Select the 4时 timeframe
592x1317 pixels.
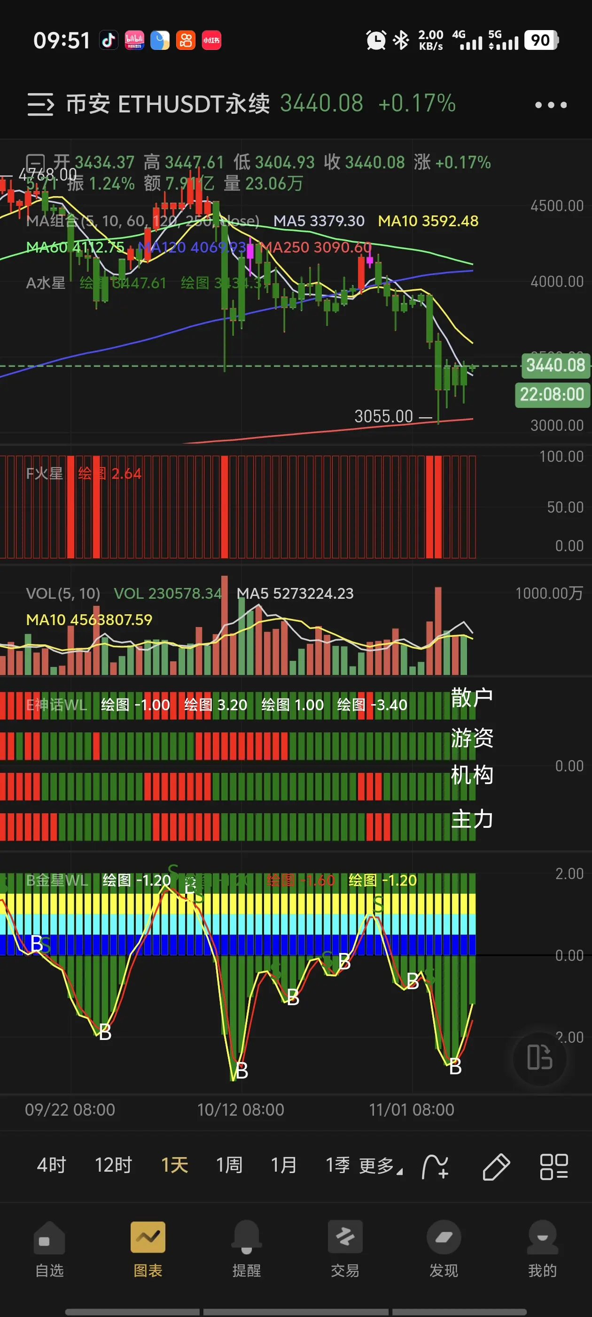52,1165
